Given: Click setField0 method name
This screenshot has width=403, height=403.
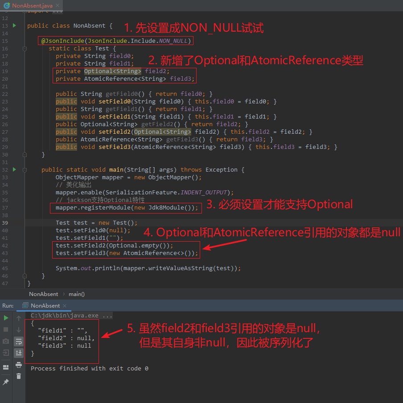Looking at the screenshot, I should click(x=115, y=102).
